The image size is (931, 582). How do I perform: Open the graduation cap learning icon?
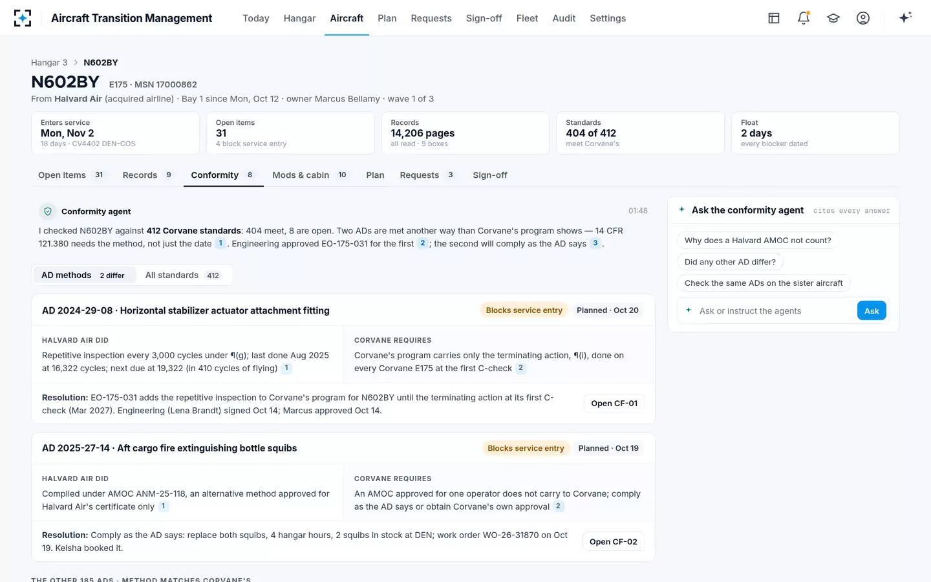833,18
